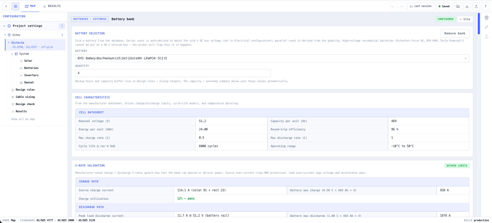492x223 pixels.
Task: Click the Project settings gear icon
Action: pyautogui.click(x=9, y=26)
